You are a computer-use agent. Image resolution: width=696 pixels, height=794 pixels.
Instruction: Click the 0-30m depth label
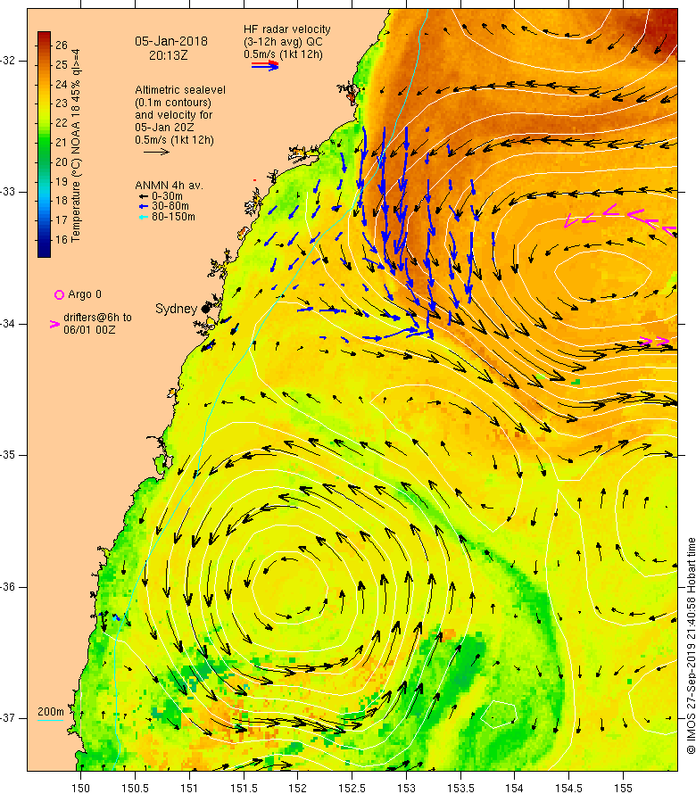coord(167,196)
